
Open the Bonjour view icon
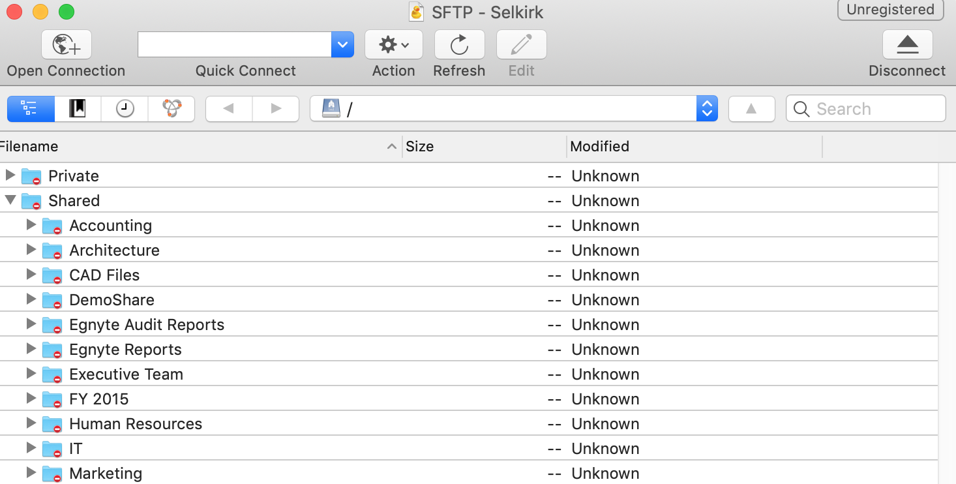pos(172,109)
